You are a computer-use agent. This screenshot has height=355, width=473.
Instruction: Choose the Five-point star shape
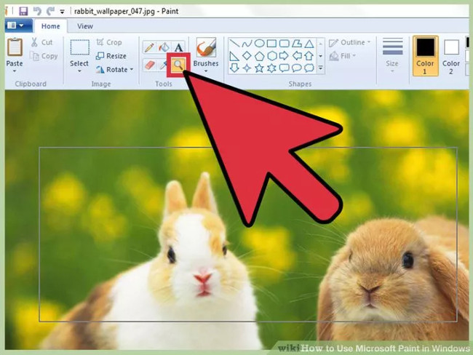tap(259, 68)
